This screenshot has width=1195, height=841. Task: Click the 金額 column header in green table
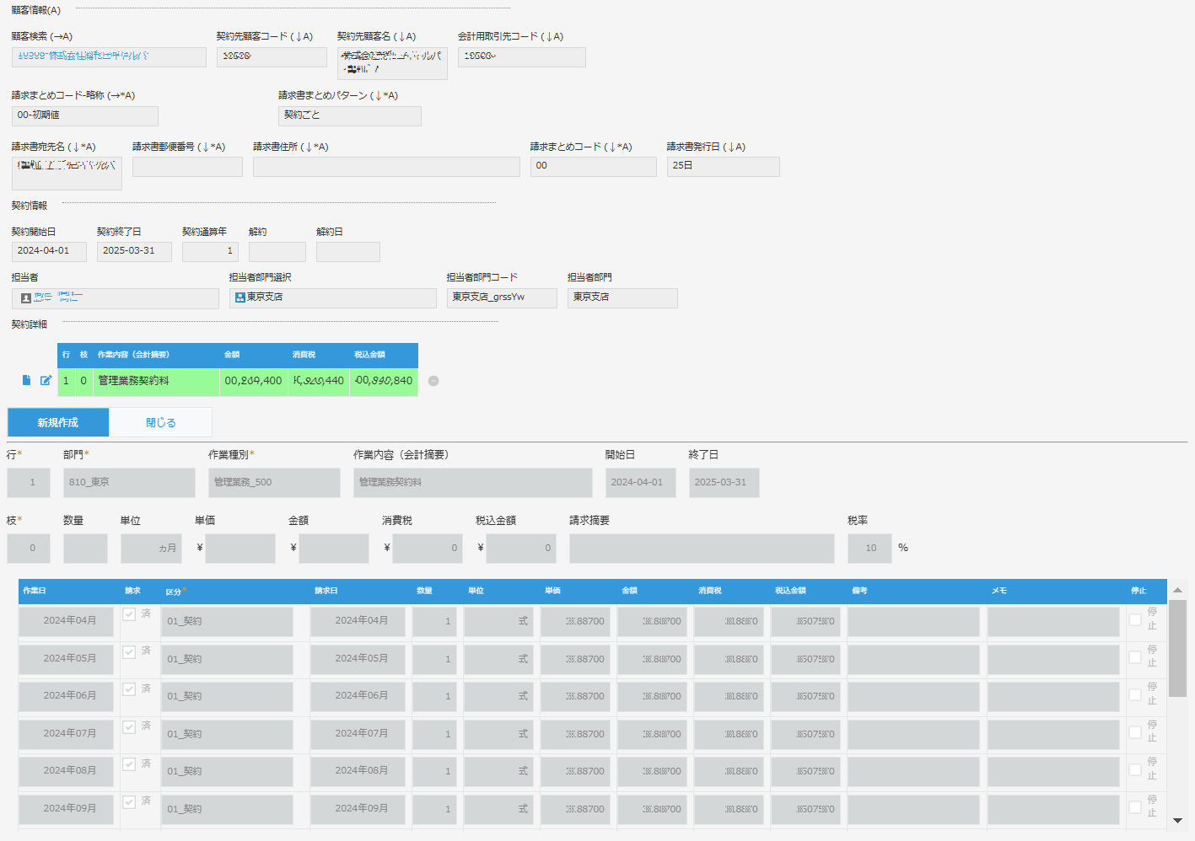232,355
